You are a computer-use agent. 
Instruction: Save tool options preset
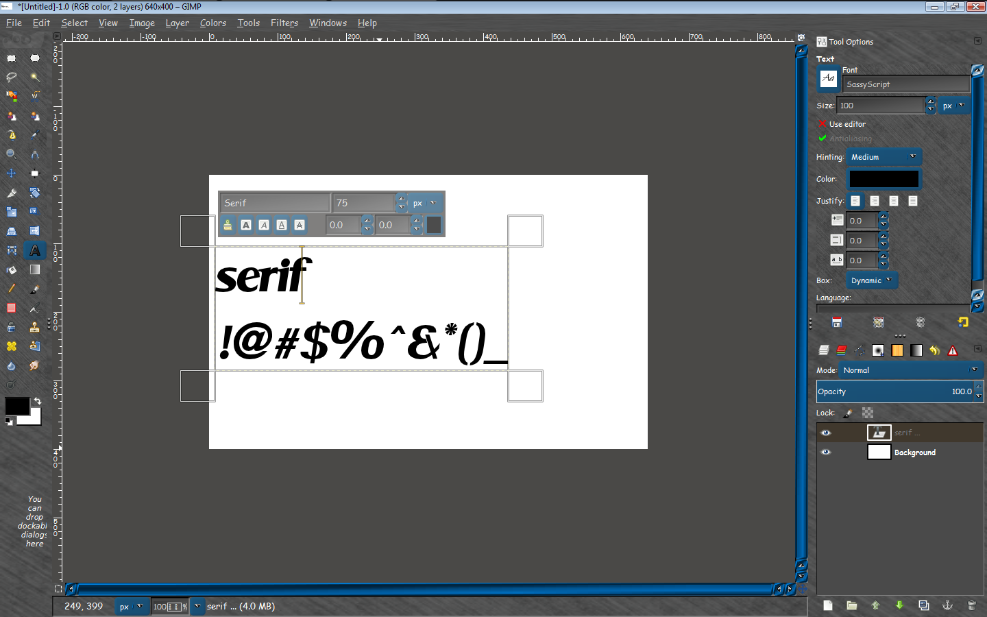tap(837, 322)
